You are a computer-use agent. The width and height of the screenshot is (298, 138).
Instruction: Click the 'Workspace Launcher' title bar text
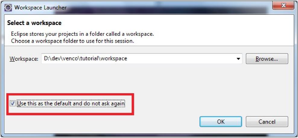tap(40, 7)
